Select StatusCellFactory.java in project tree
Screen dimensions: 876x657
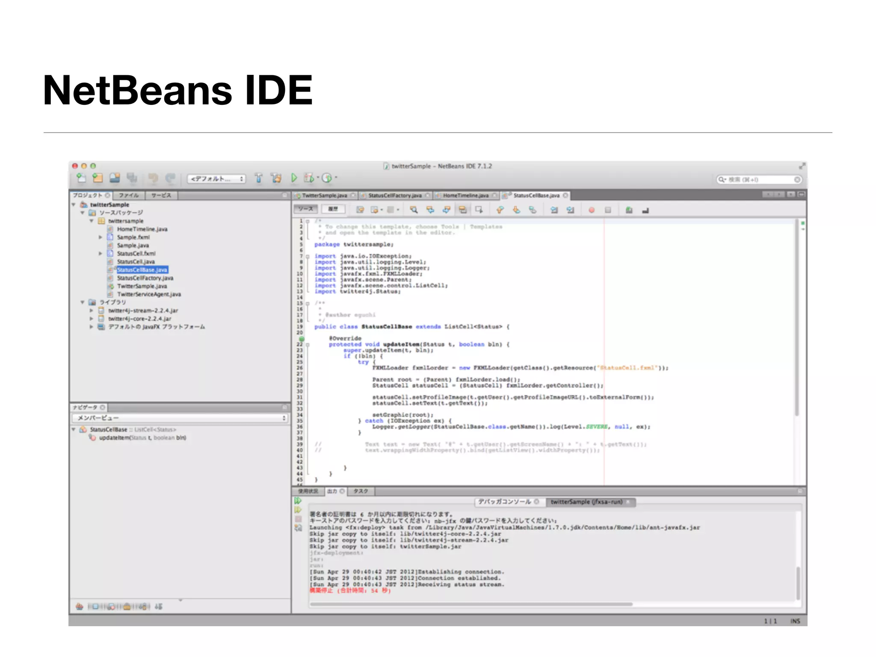coord(145,278)
